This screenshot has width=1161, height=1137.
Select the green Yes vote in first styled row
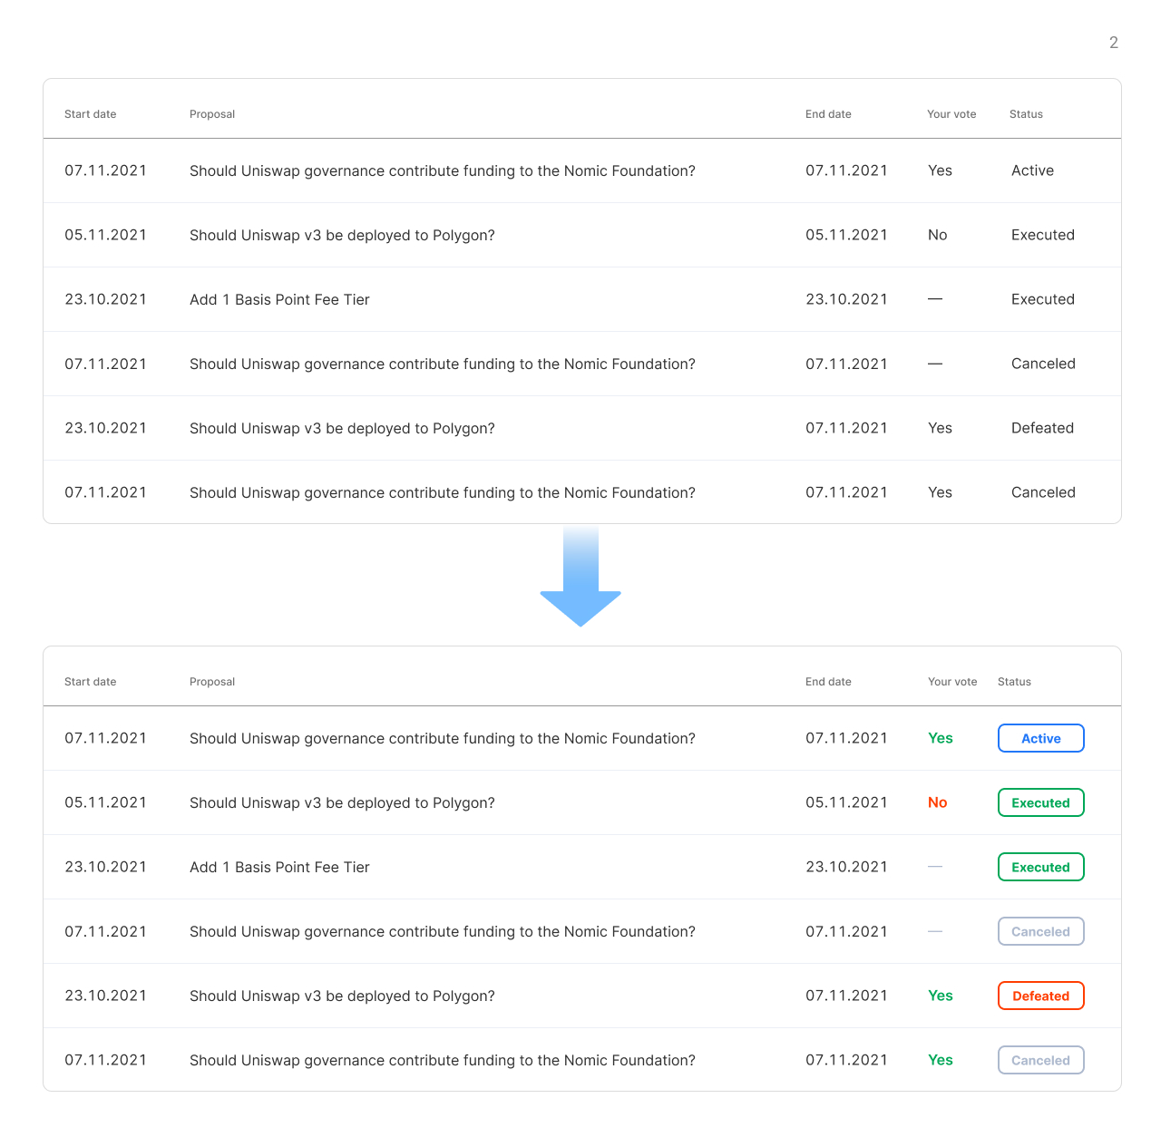click(940, 738)
